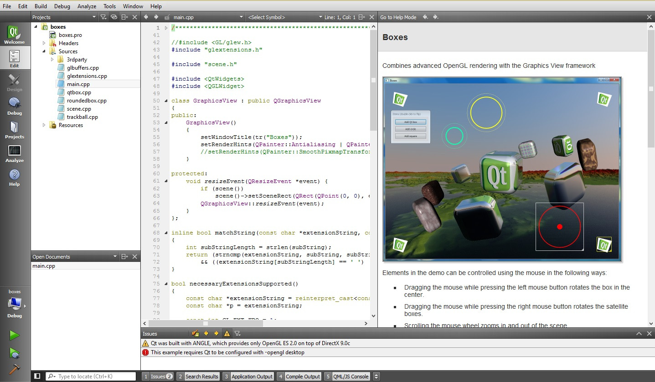Collapse the Sources folder
Screen dimensions: 655x382
point(44,51)
